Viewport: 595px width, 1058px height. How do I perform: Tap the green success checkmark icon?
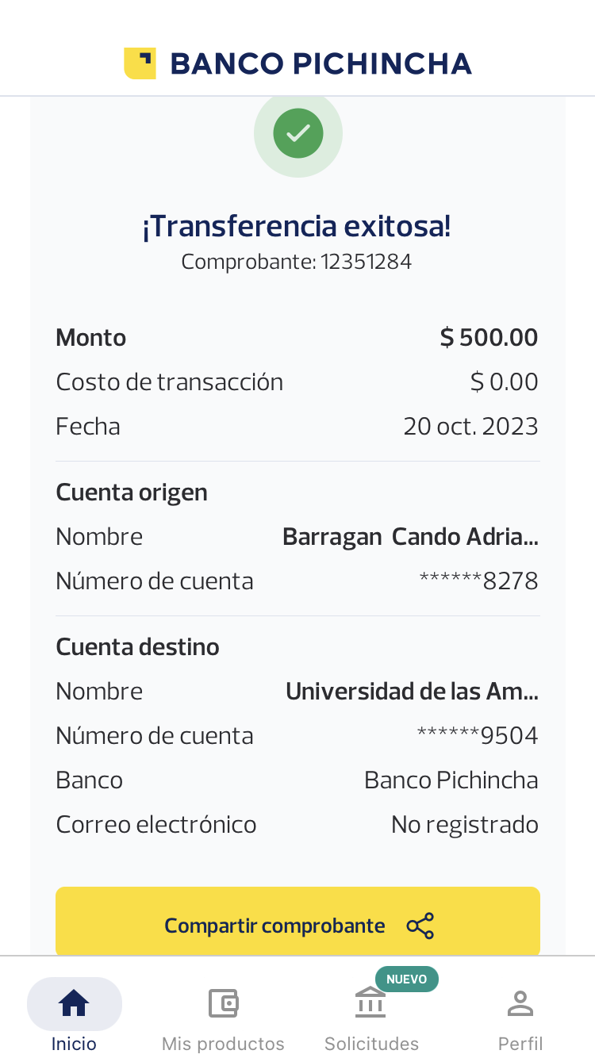(298, 133)
